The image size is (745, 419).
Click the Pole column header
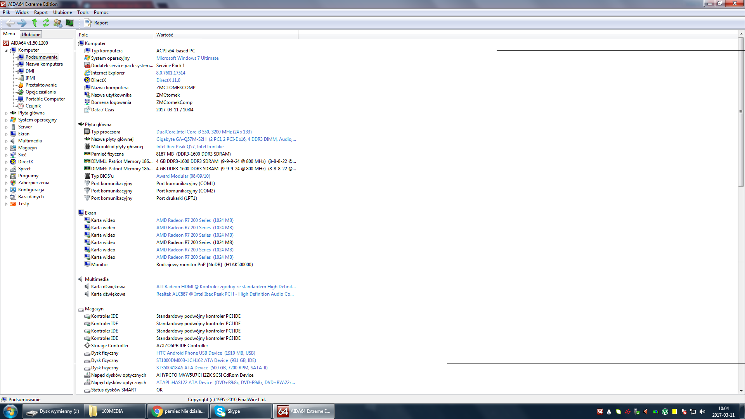click(x=115, y=35)
